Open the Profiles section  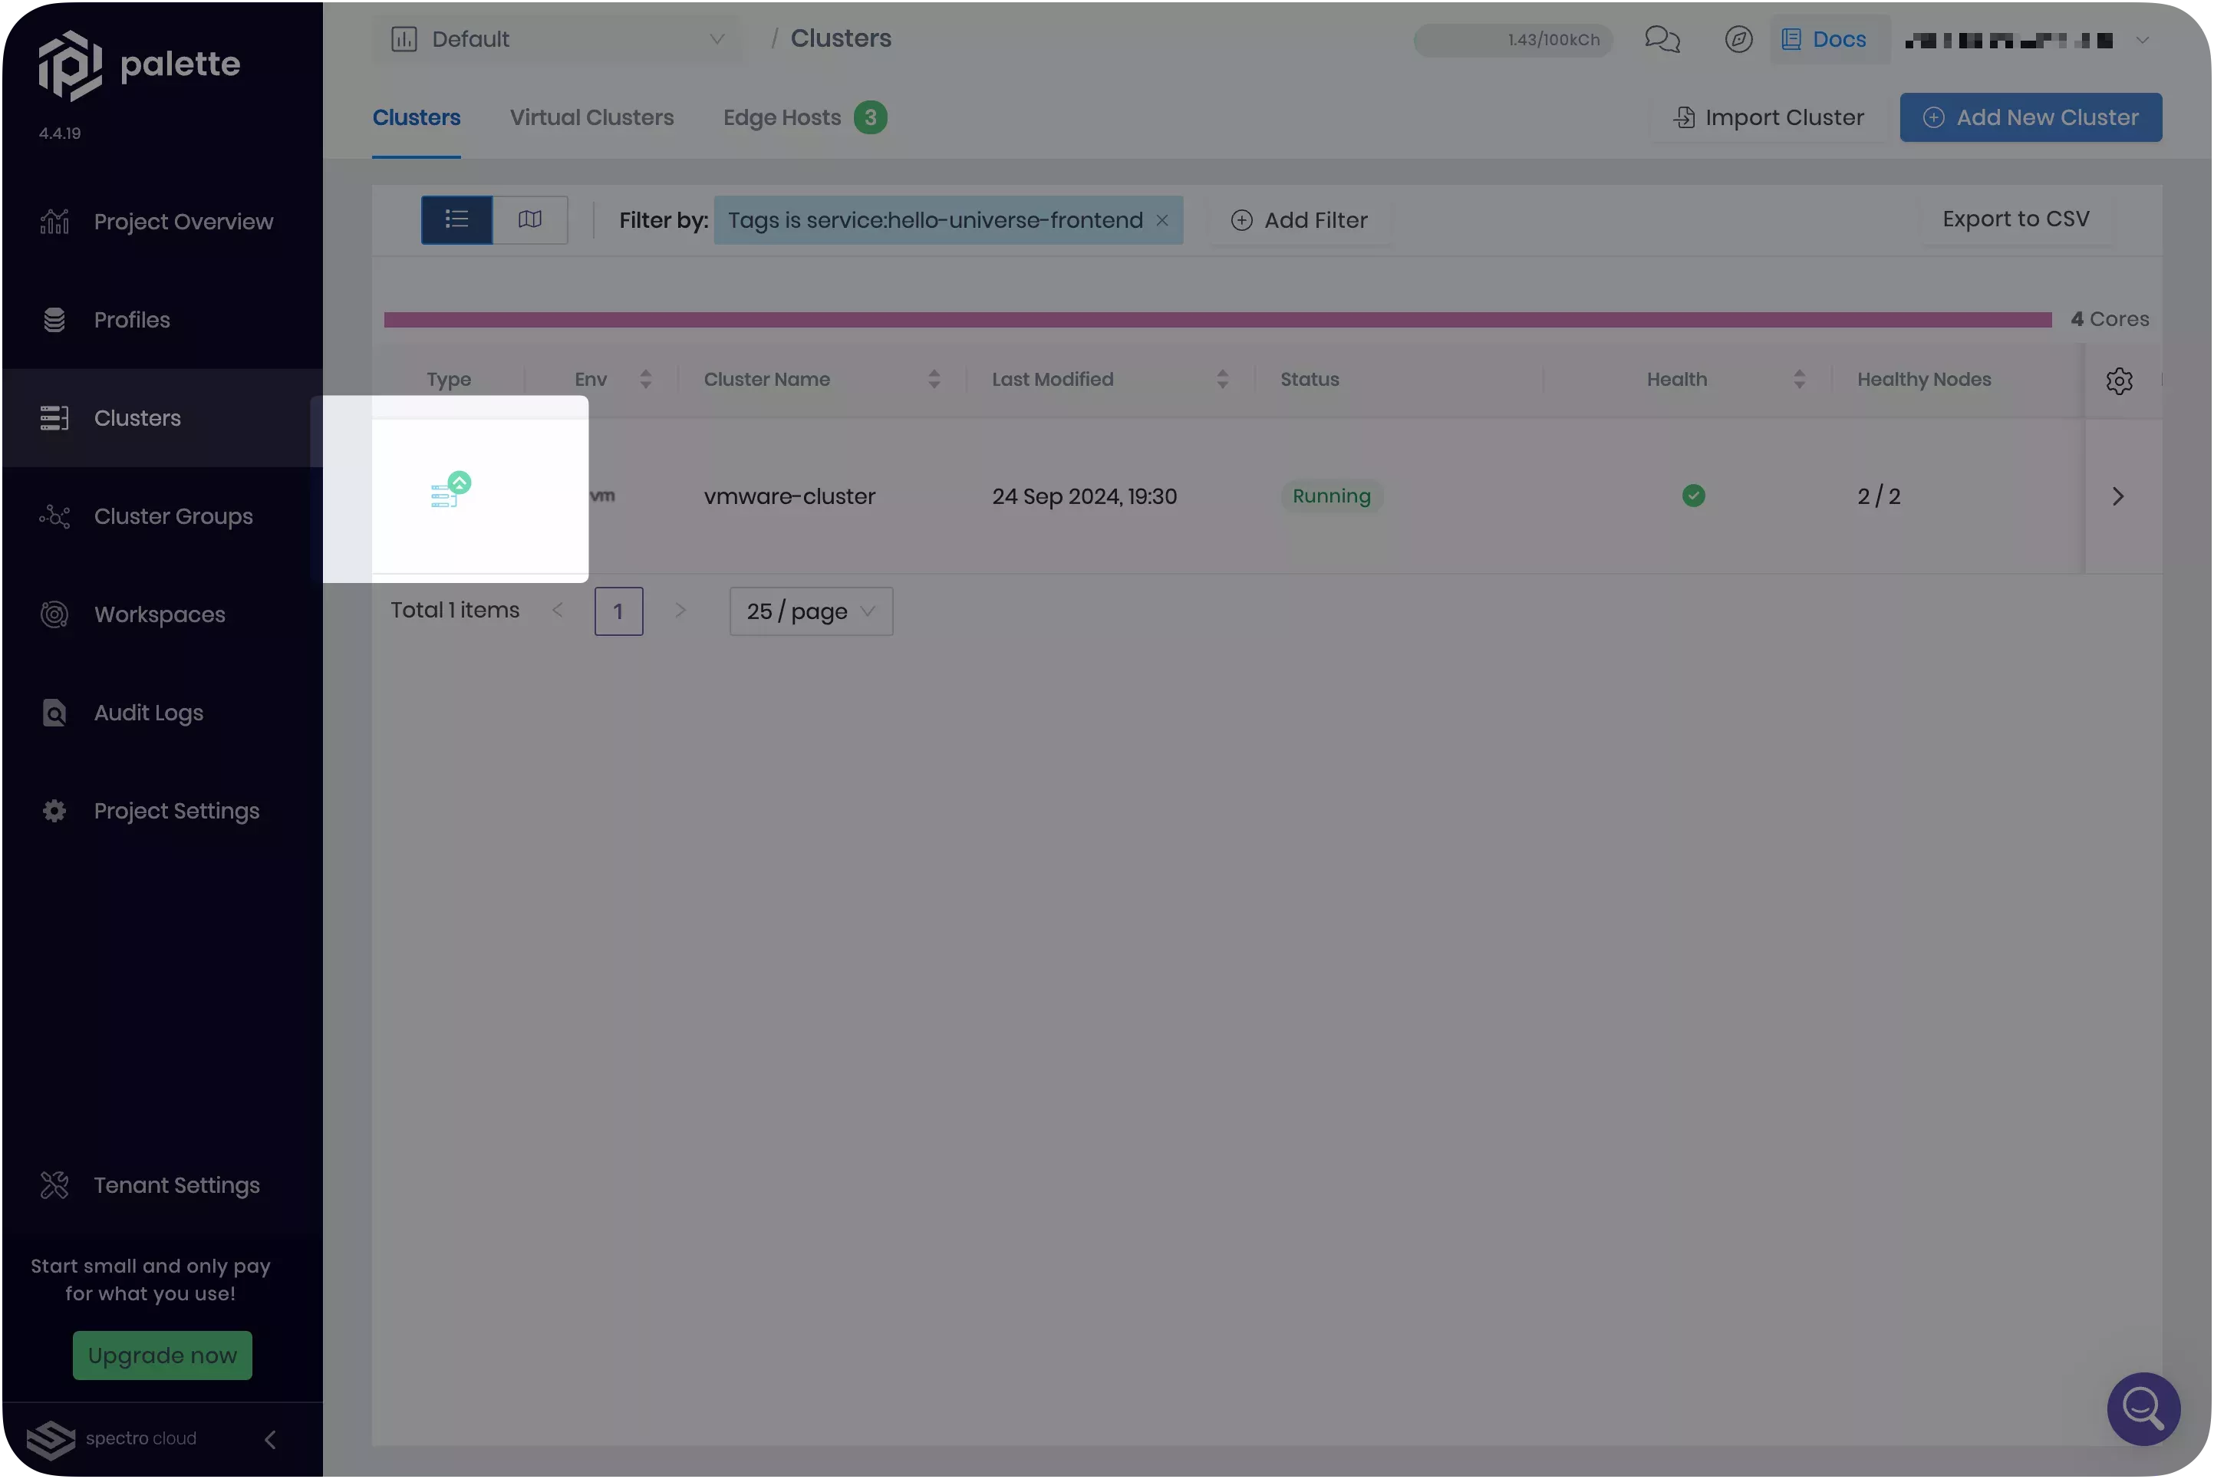tap(131, 320)
